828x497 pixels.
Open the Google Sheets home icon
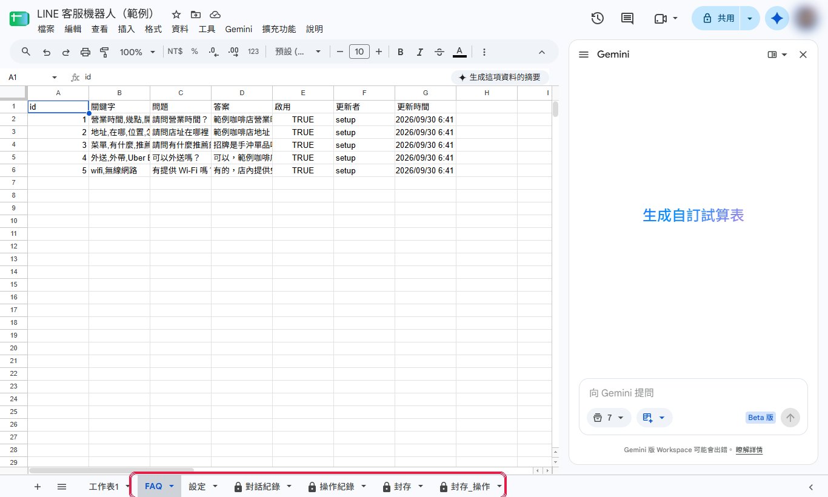tap(19, 19)
